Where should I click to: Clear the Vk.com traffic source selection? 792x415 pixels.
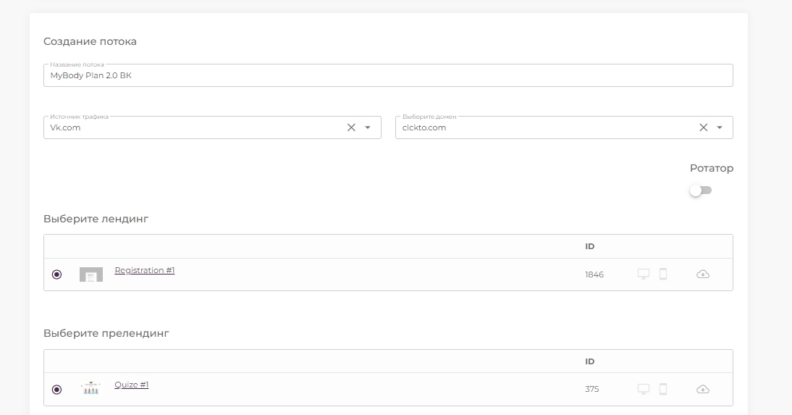point(351,127)
